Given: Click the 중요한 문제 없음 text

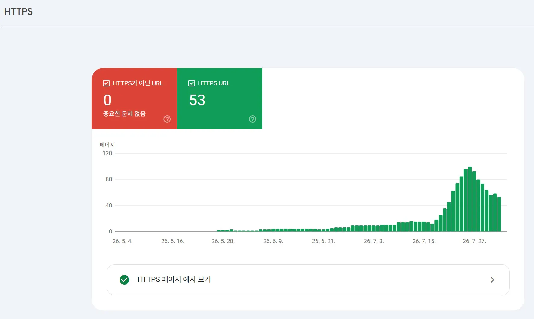Looking at the screenshot, I should [125, 114].
